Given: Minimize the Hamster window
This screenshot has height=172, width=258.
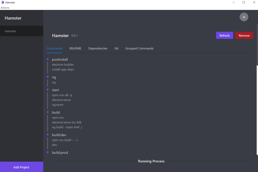Looking at the screenshot, I should click(x=234, y=2).
